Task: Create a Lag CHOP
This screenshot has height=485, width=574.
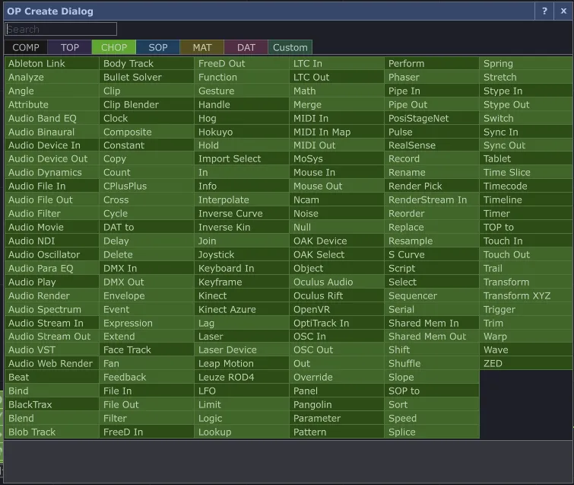Action: coord(242,323)
